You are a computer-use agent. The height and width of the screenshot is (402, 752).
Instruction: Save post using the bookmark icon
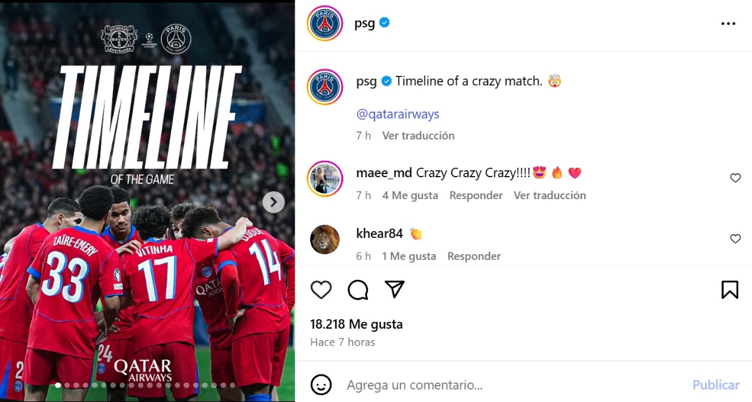tap(729, 289)
